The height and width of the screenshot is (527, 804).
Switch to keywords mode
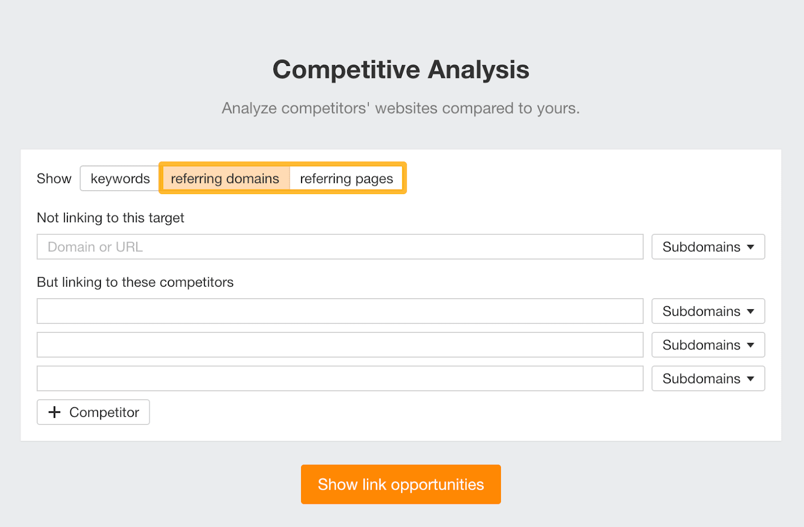tap(120, 178)
